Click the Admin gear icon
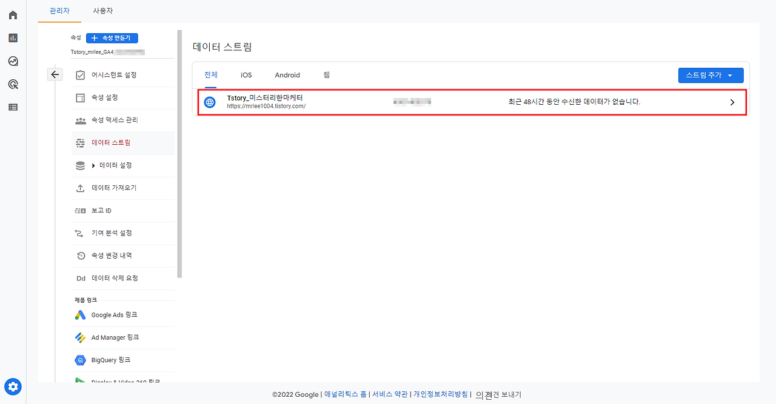This screenshot has width=776, height=404. pos(13,386)
